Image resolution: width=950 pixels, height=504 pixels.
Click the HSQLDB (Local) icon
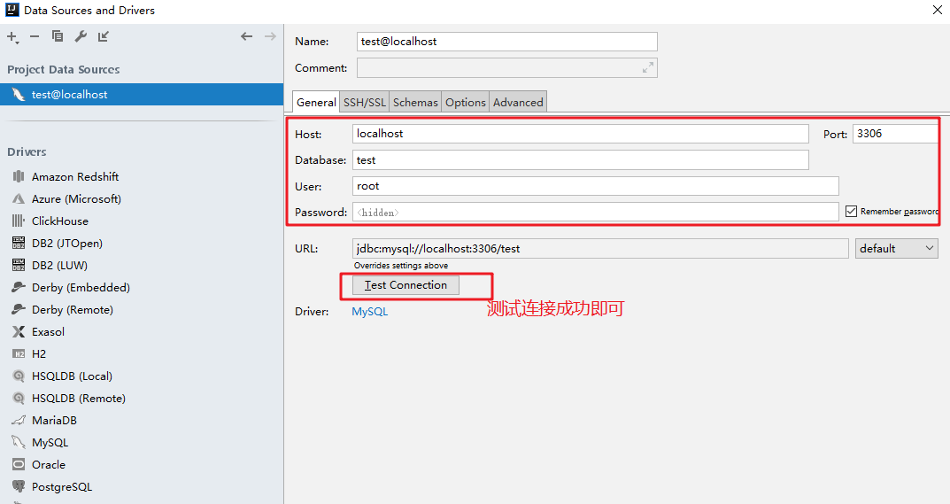coord(19,376)
